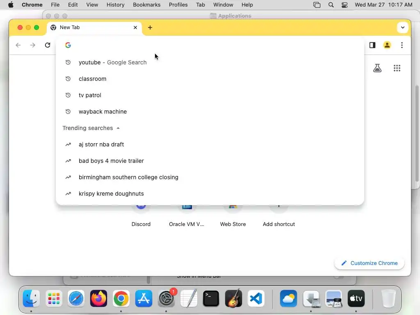Expand the tab search dropdown
The width and height of the screenshot is (420, 315).
403,27
